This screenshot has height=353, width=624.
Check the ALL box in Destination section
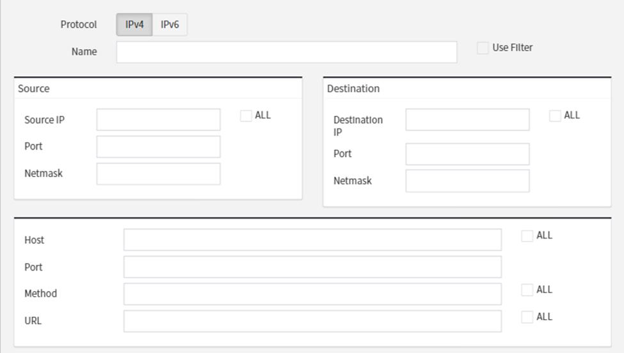pyautogui.click(x=555, y=116)
